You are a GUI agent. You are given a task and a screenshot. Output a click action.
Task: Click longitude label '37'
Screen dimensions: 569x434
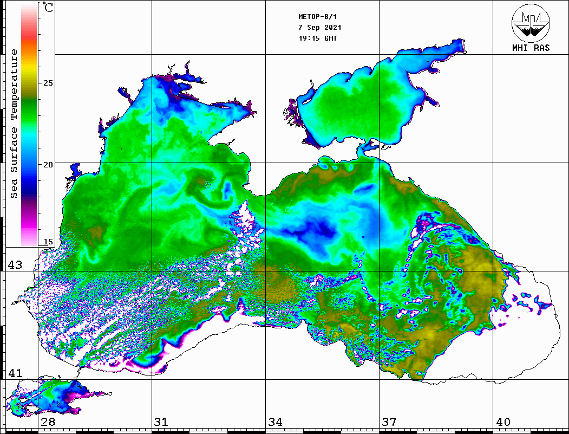[389, 422]
